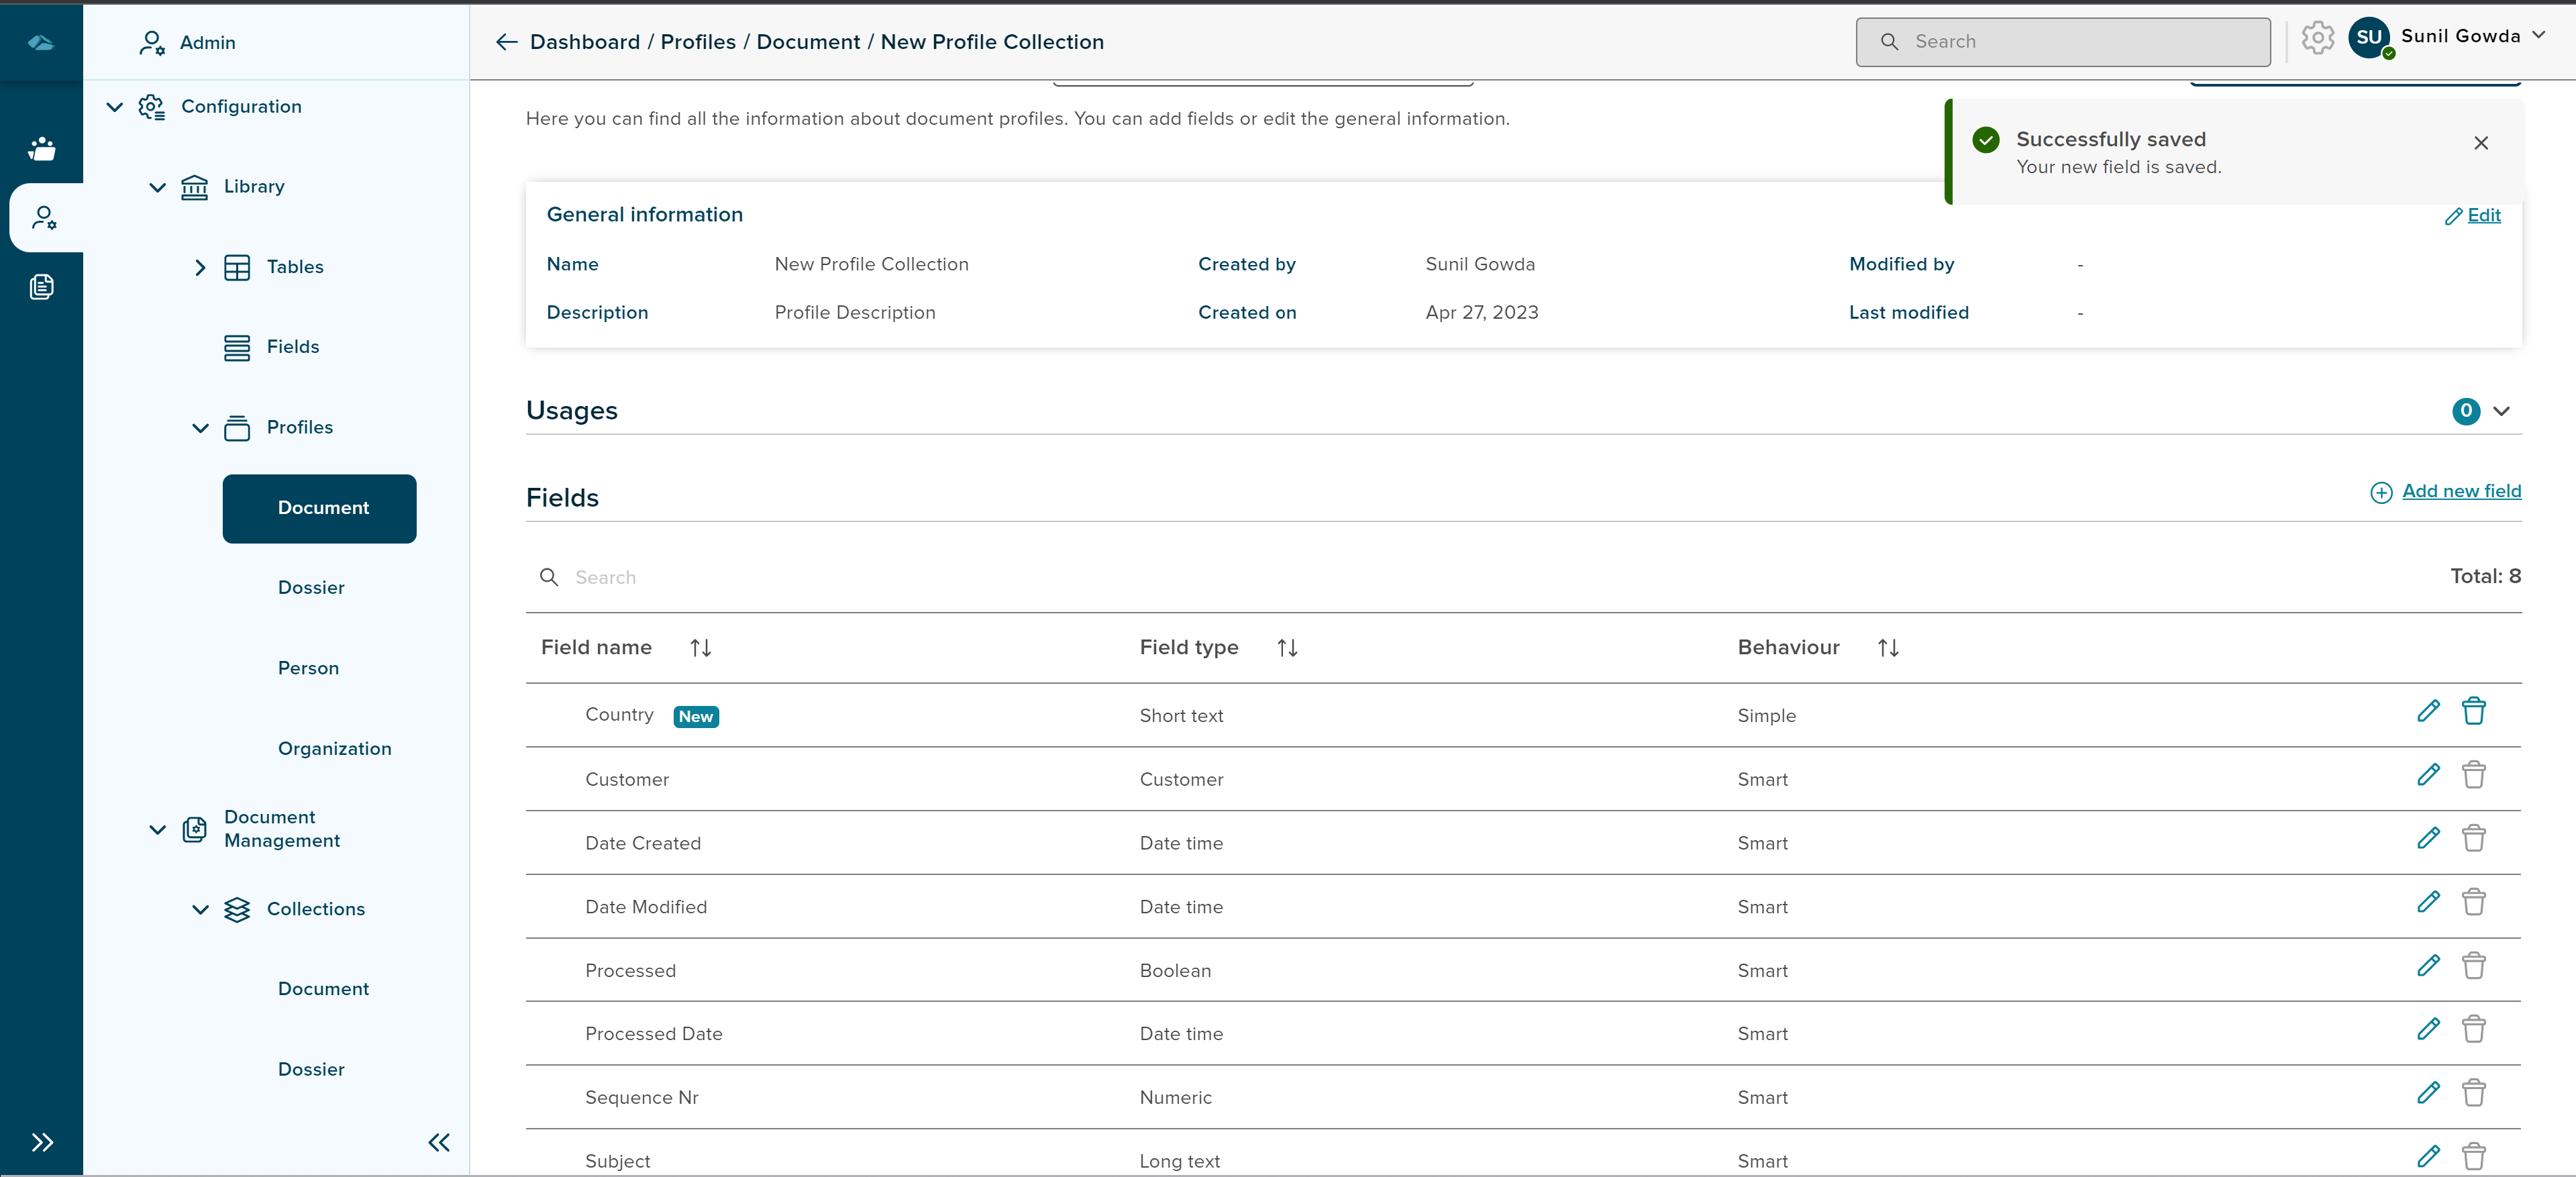Sort the table by Field name
The height and width of the screenshot is (1177, 2576).
click(x=700, y=648)
